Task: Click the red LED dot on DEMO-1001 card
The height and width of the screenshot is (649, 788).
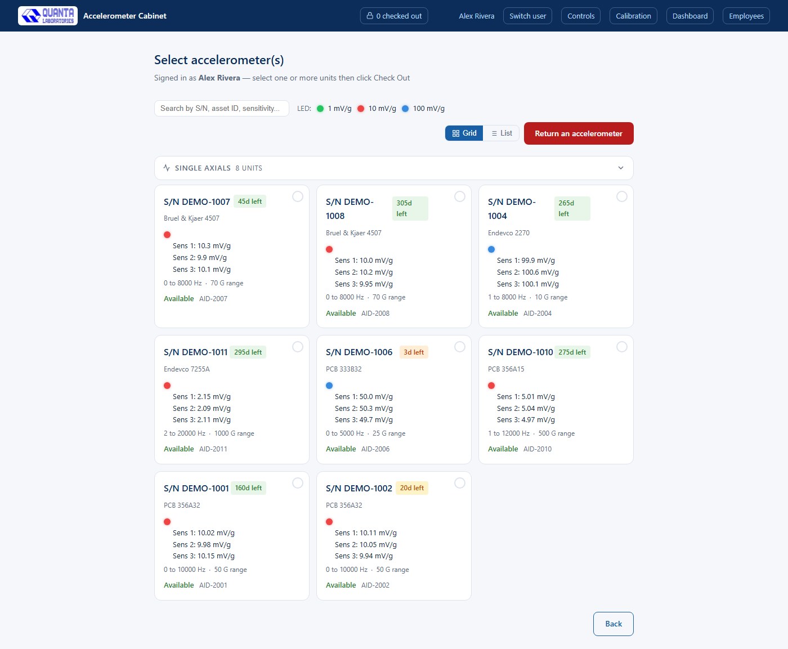Action: pos(167,522)
